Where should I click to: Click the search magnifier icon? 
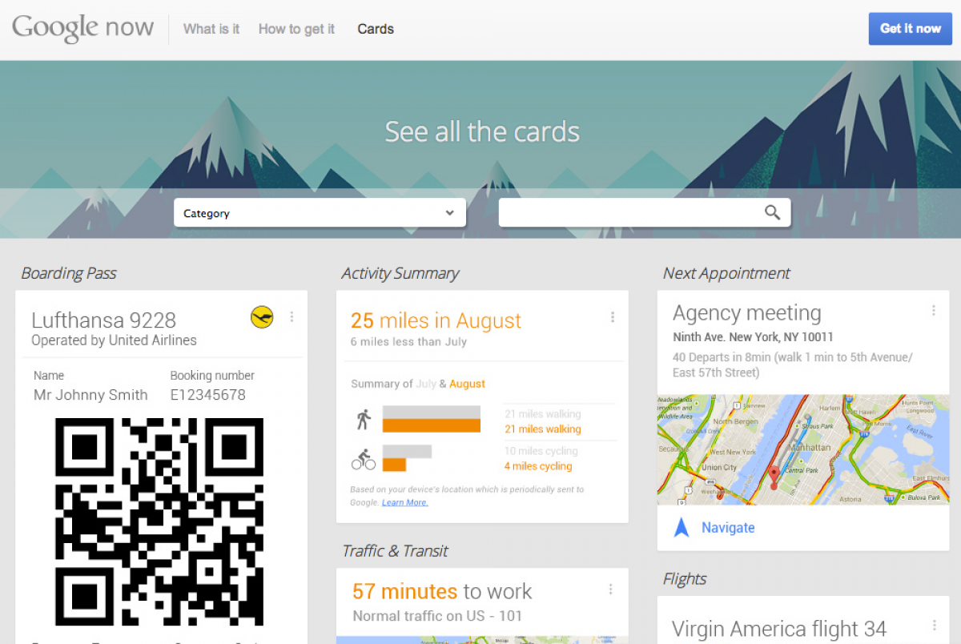coord(772,212)
